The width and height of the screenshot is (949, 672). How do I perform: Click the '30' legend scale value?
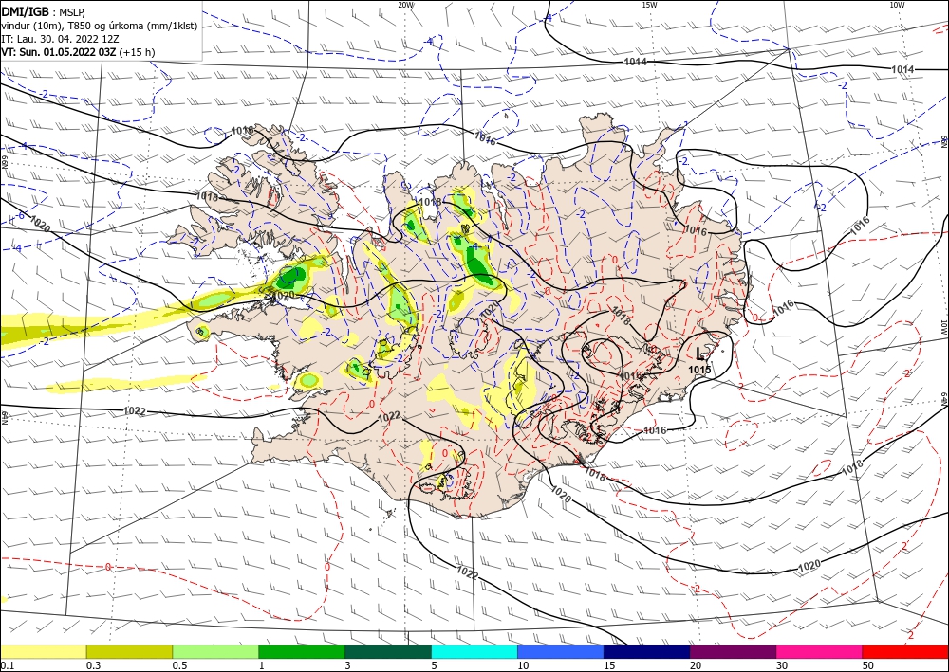click(782, 665)
